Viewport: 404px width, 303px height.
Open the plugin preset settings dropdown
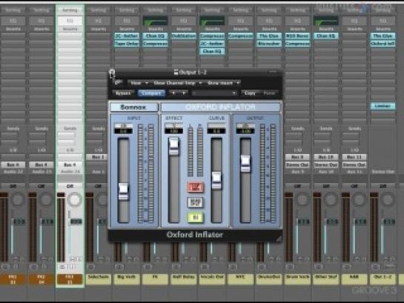[214, 93]
